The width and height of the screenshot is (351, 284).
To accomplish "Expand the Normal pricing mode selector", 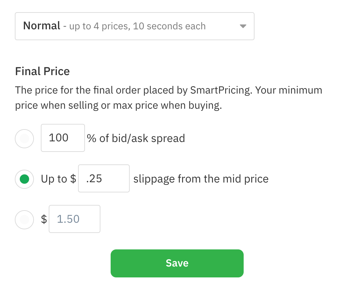I will coord(134,26).
